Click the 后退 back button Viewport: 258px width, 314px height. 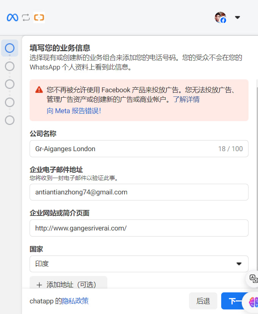[x=203, y=301]
